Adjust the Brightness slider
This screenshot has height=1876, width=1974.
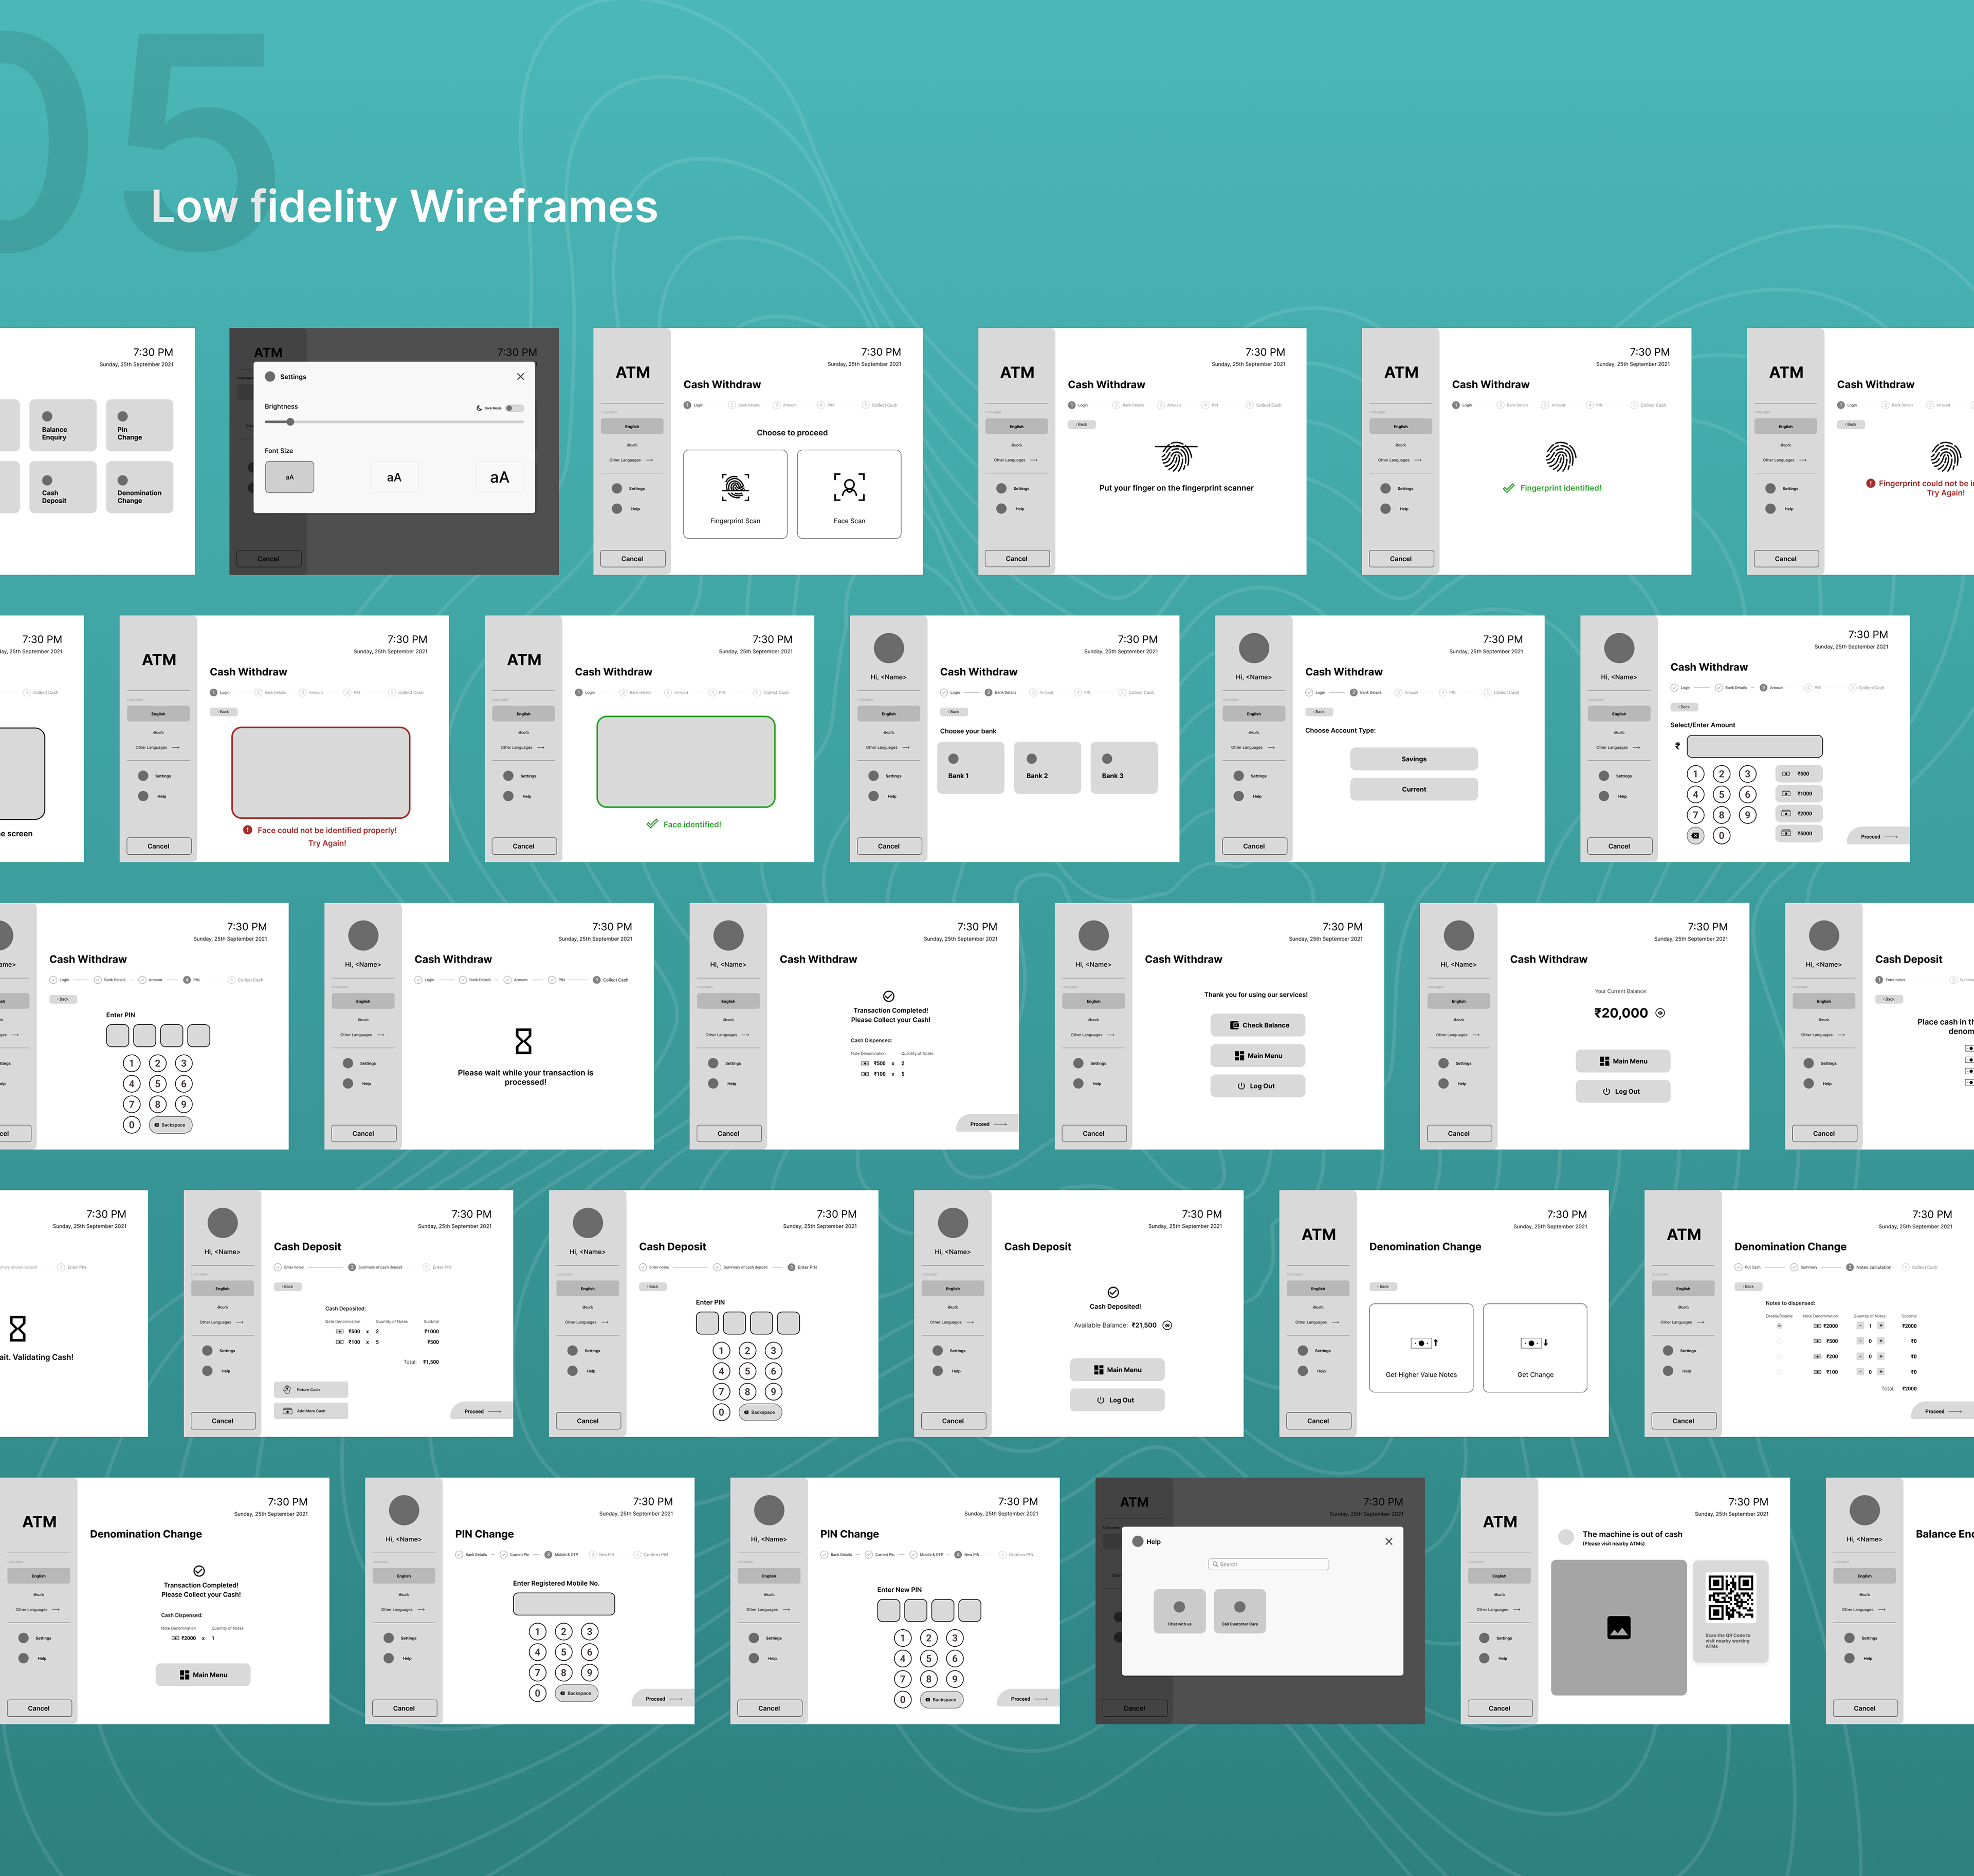(x=394, y=422)
